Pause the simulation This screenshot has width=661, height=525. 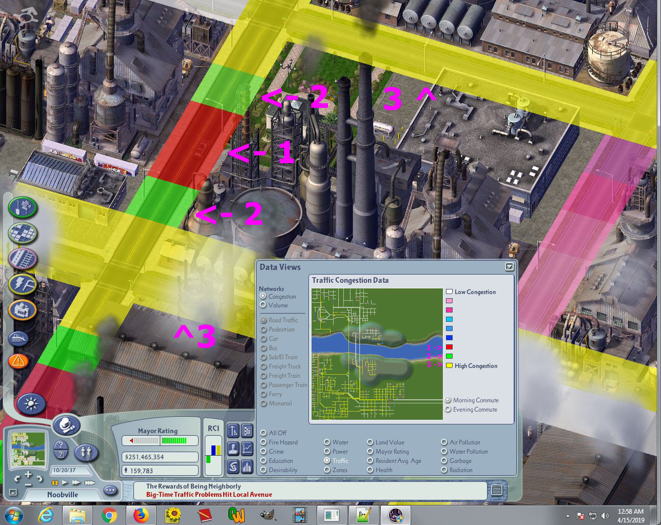point(55,483)
